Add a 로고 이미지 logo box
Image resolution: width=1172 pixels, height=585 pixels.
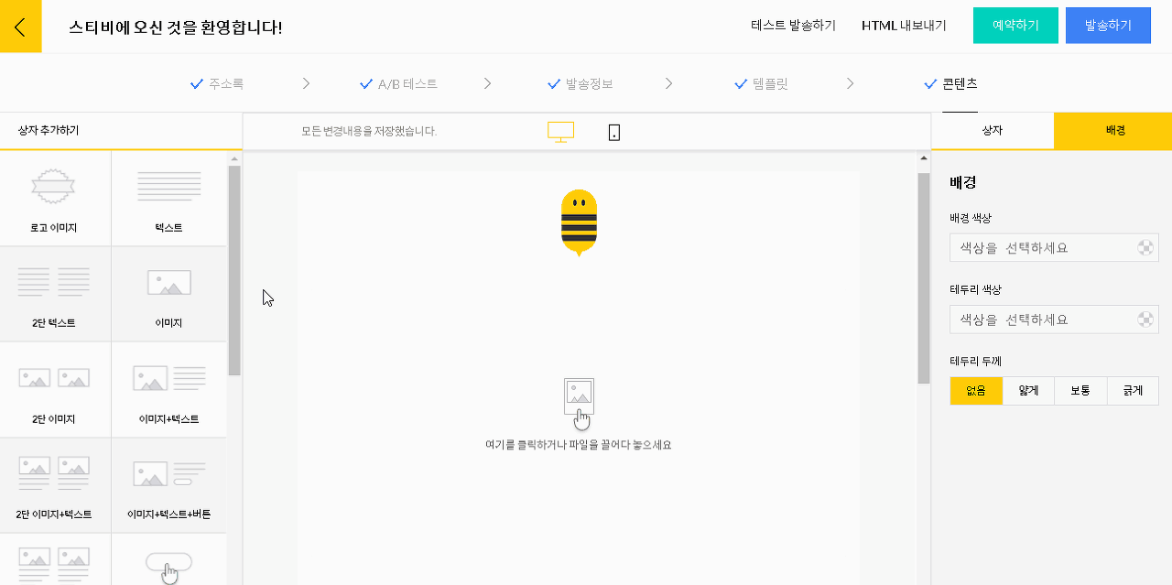pyautogui.click(x=55, y=198)
